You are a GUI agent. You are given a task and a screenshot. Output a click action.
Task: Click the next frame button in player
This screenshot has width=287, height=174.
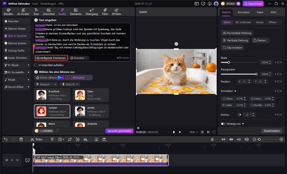[180, 132]
